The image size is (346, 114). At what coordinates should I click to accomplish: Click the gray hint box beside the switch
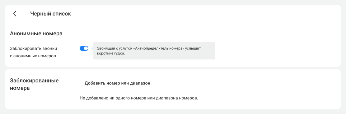(x=154, y=51)
